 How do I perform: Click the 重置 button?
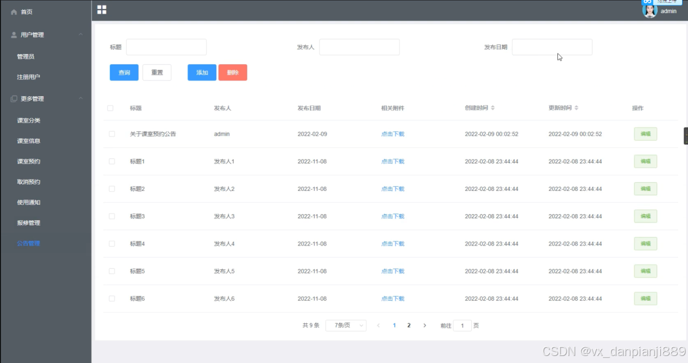pyautogui.click(x=157, y=72)
